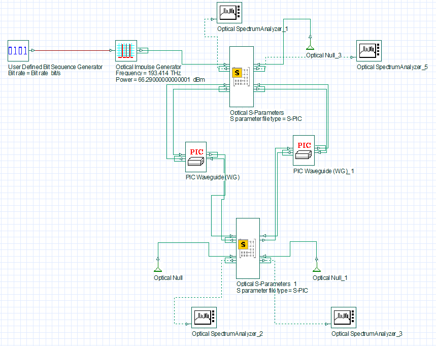Click the Optical S-Parameters_1 block
The height and width of the screenshot is (346, 436).
pos(248,248)
